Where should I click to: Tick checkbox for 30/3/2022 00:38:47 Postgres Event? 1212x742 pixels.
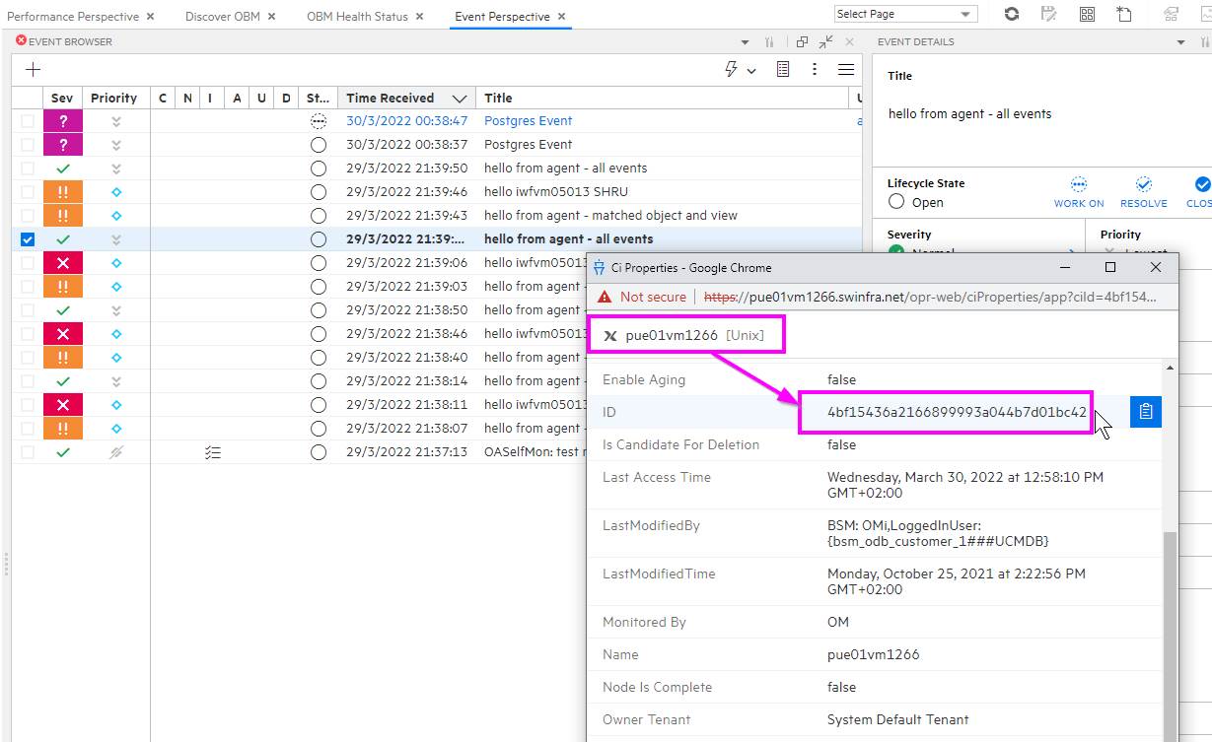28,121
